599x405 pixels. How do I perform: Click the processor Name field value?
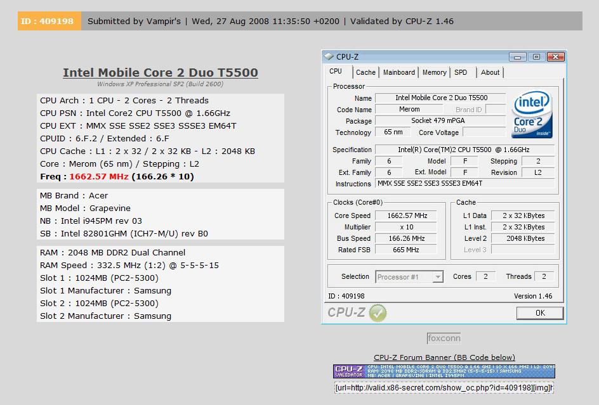point(441,98)
